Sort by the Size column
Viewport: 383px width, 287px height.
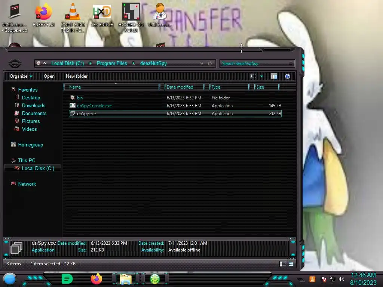[267, 87]
